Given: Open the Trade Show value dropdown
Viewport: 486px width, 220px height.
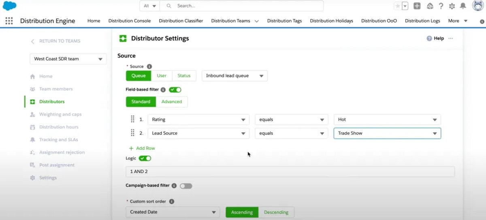Looking at the screenshot, I should (x=387, y=133).
